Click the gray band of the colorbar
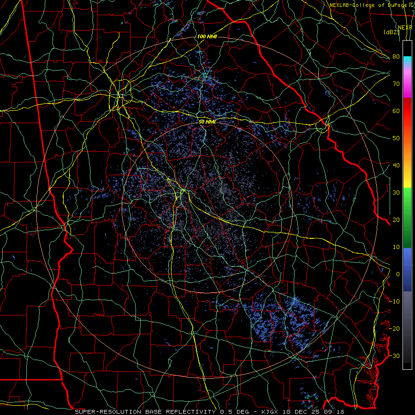This screenshot has width=415, height=415. click(x=407, y=327)
